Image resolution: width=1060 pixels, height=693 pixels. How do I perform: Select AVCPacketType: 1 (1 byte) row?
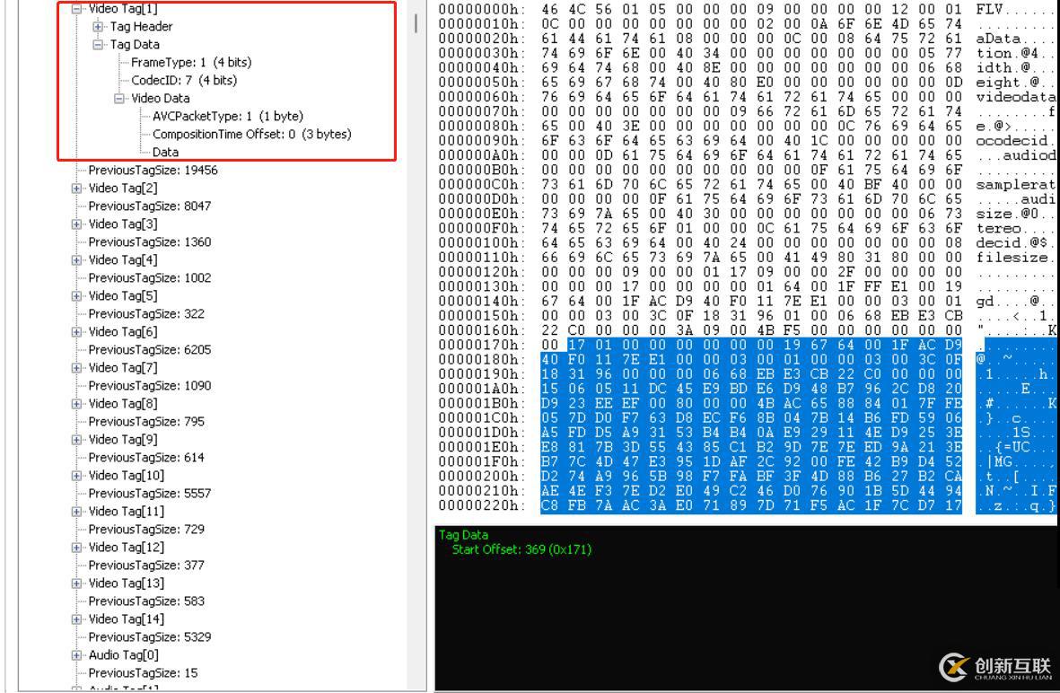[228, 116]
